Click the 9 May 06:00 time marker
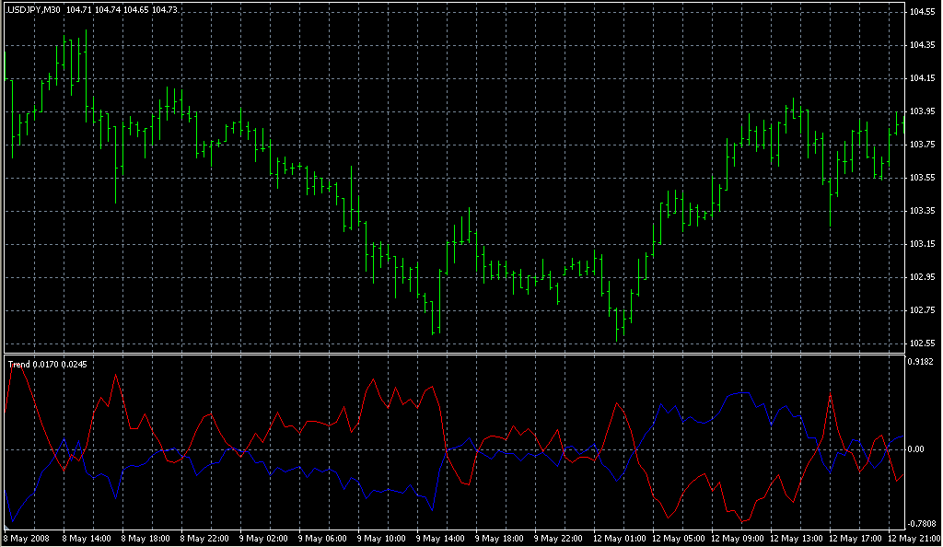This screenshot has height=547, width=943. (x=324, y=538)
